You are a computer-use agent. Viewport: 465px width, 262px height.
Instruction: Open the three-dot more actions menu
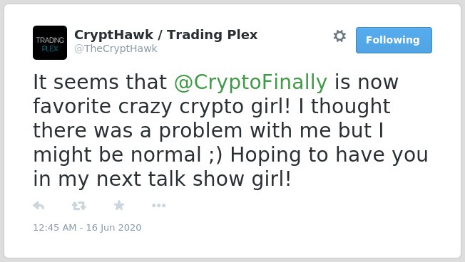(x=158, y=206)
